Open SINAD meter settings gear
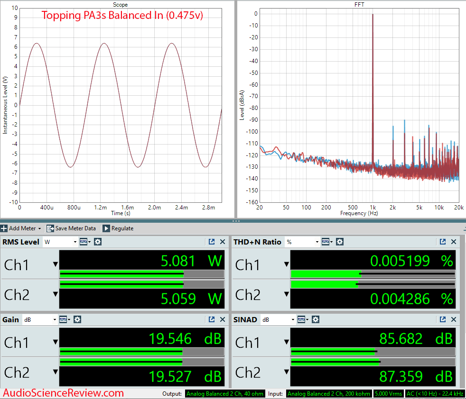This screenshot has width=466, height=399. pyautogui.click(x=315, y=320)
